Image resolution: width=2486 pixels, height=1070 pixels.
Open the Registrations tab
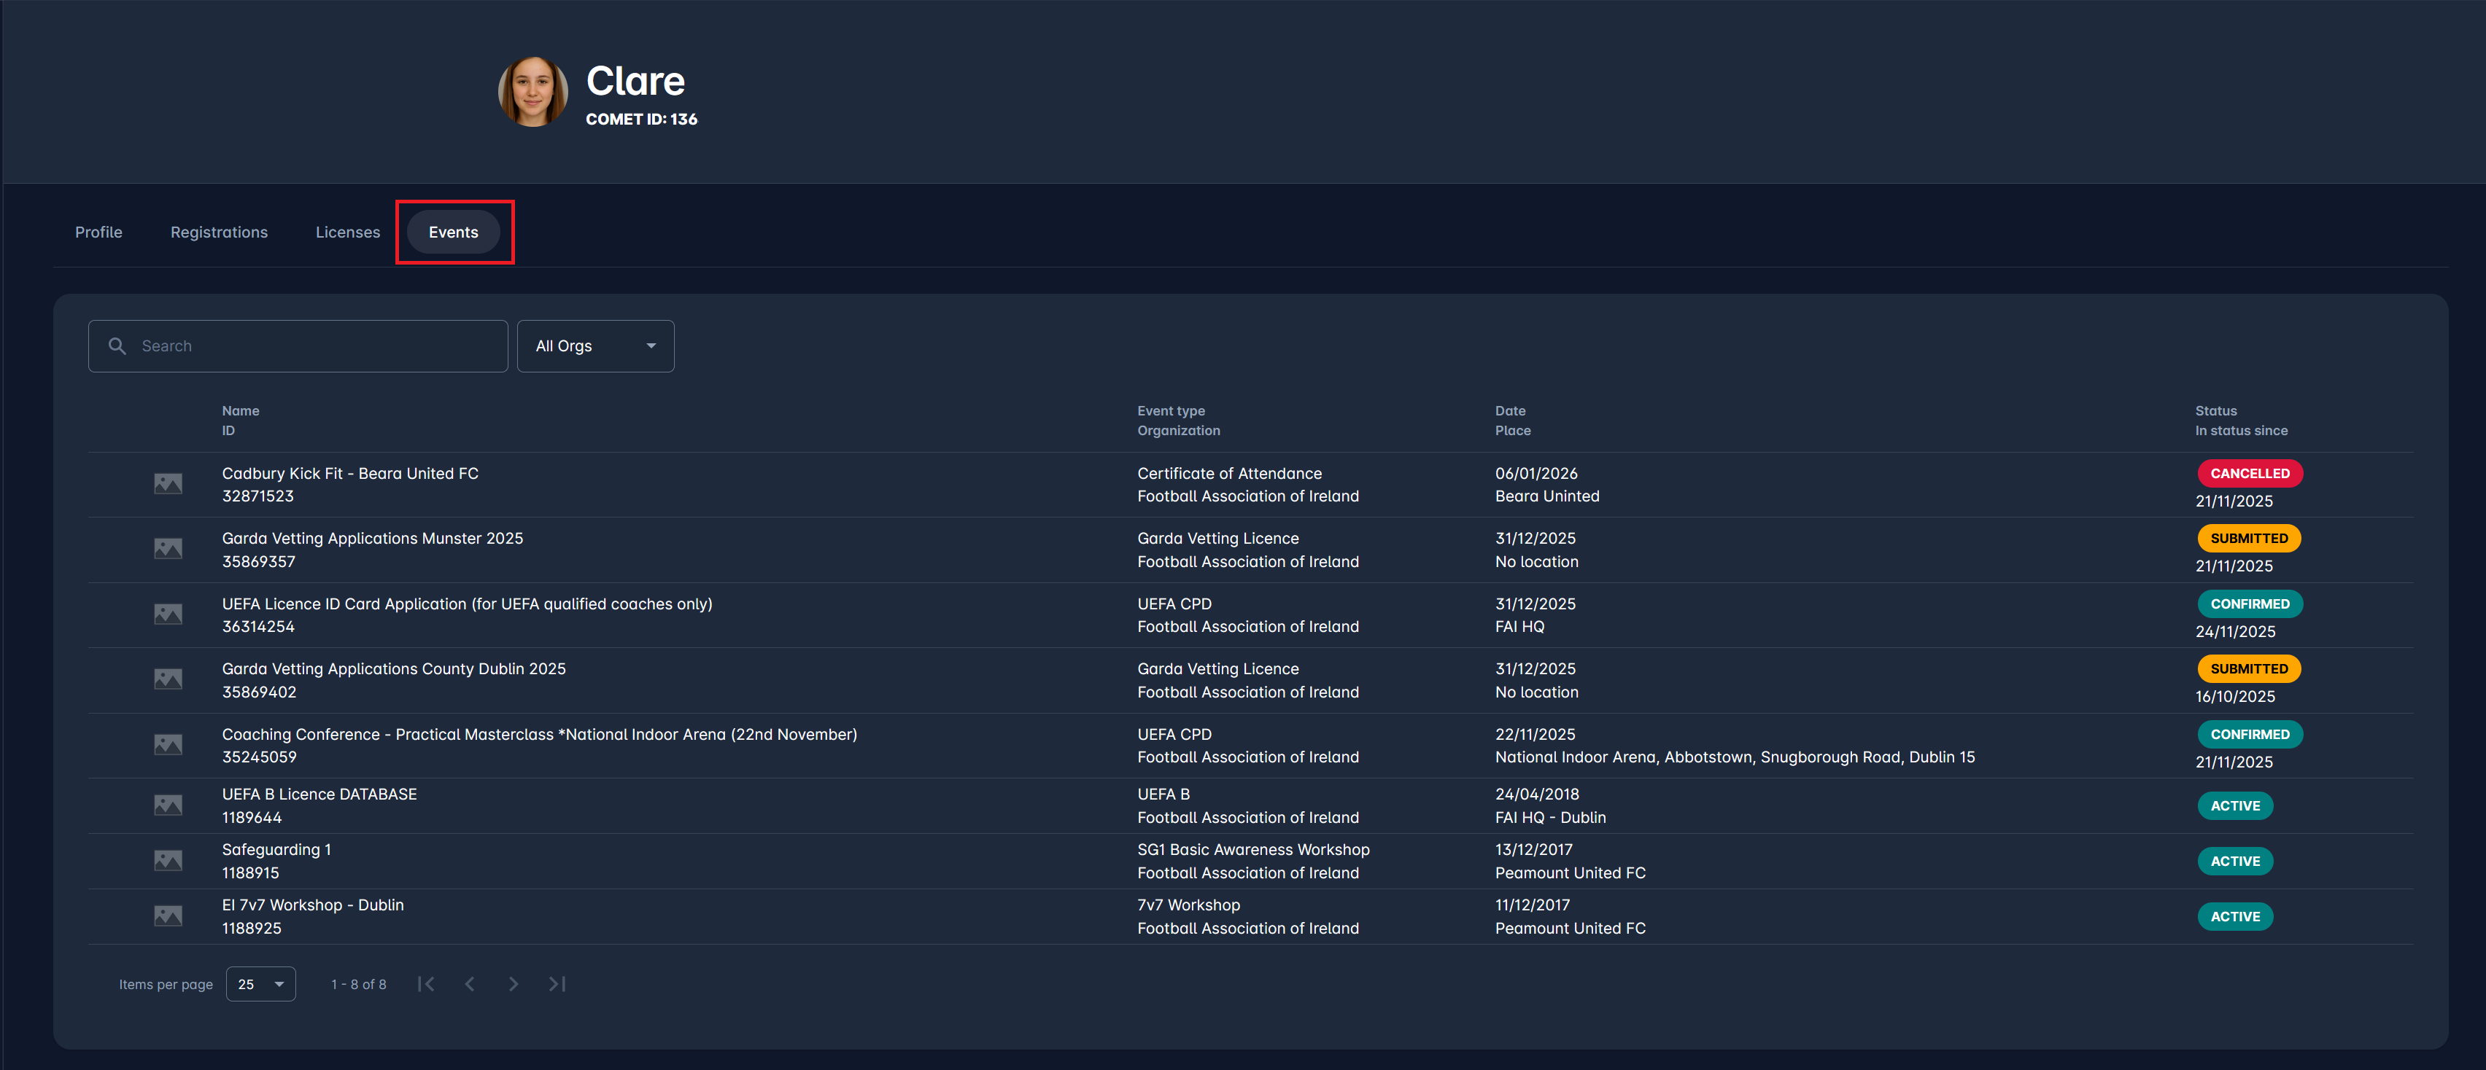point(219,233)
